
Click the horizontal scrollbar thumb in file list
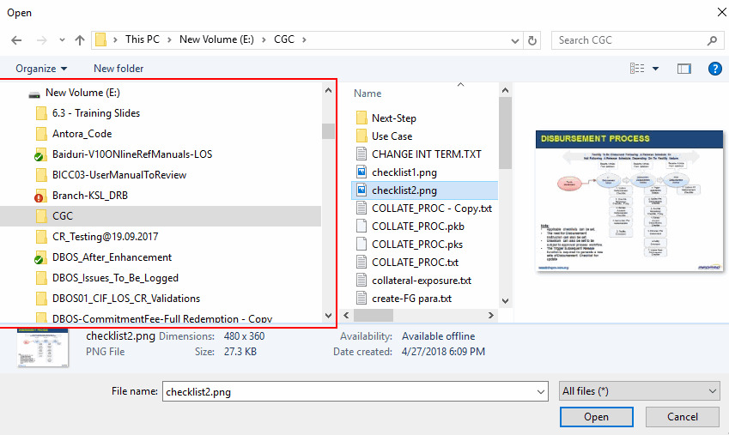(x=374, y=315)
